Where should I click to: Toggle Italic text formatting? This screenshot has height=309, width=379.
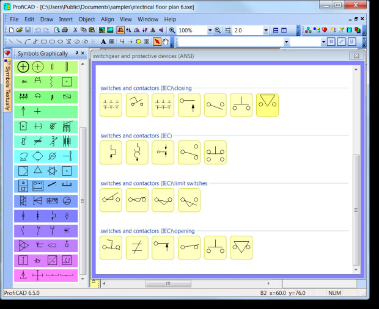click(x=341, y=42)
